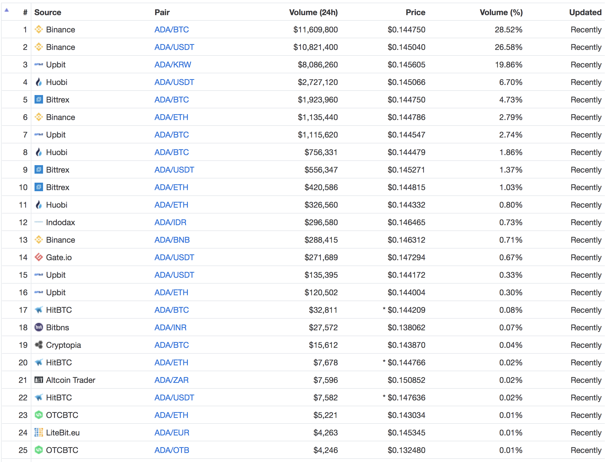
Task: Select the Cryptopia exchange icon
Action: [39, 345]
